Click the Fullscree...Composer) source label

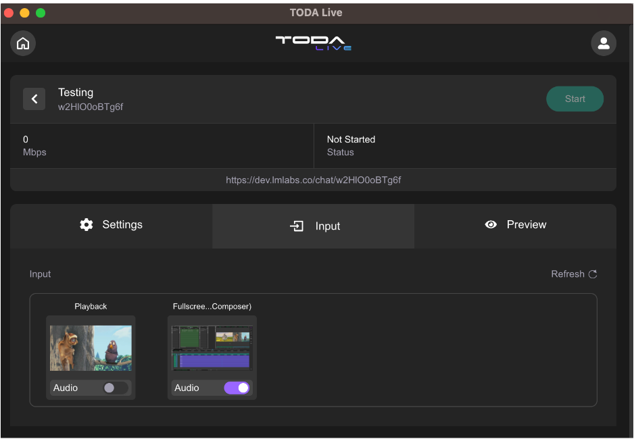(x=212, y=307)
